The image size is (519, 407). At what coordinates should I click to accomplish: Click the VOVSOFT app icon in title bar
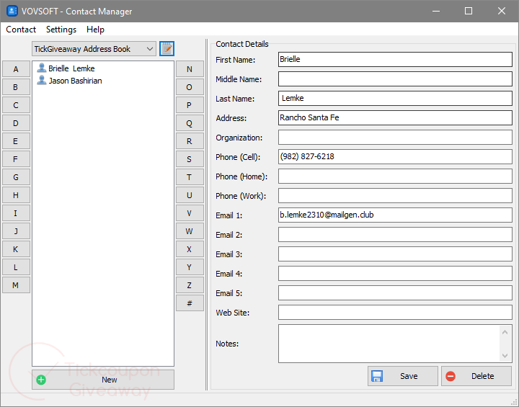12,11
